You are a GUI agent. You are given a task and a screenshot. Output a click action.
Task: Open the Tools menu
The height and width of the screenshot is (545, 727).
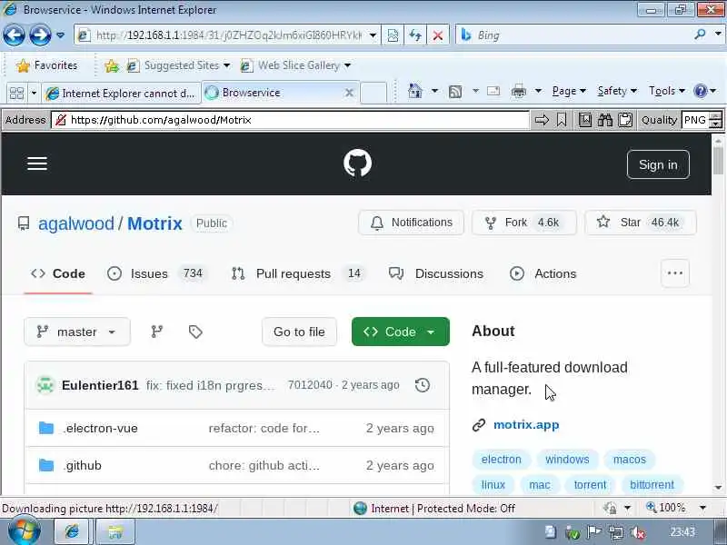[x=667, y=92]
